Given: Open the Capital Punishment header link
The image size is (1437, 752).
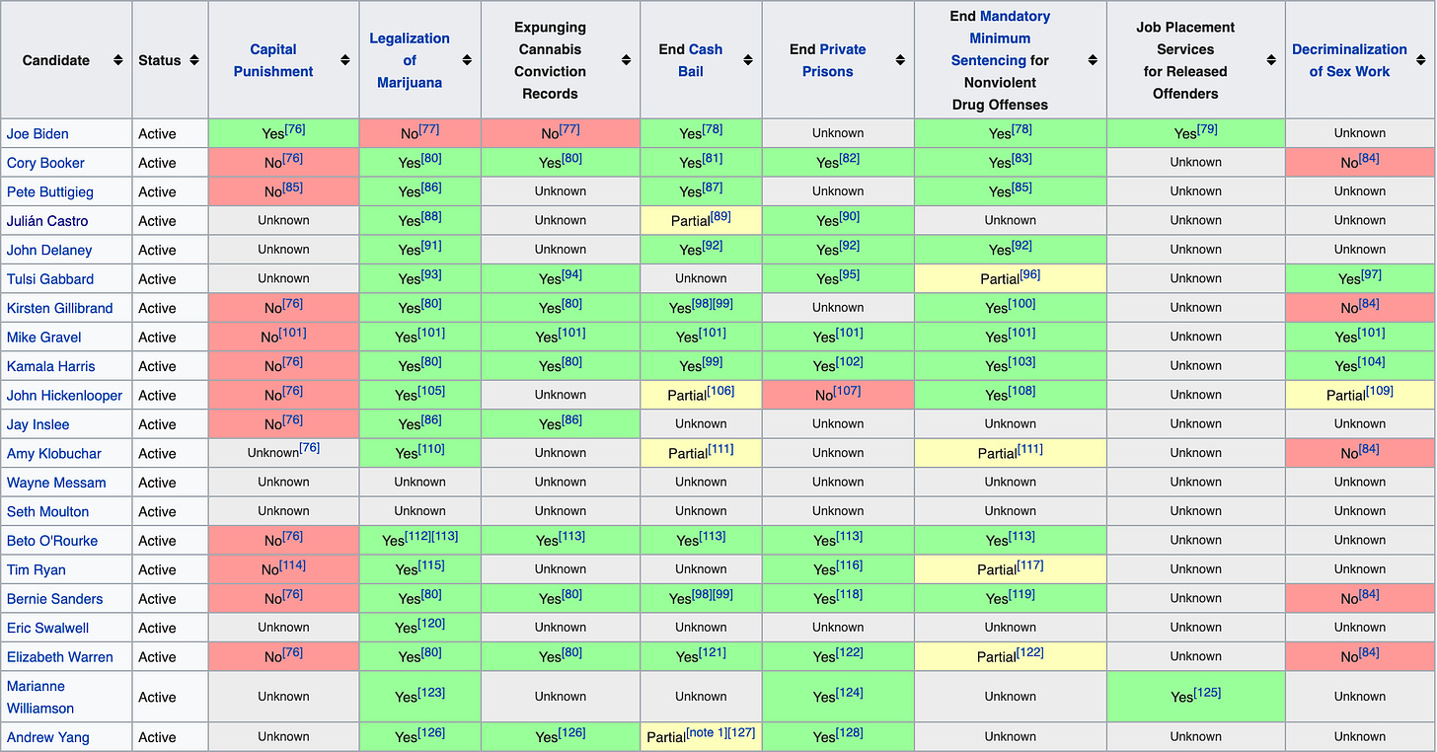Looking at the screenshot, I should point(273,60).
